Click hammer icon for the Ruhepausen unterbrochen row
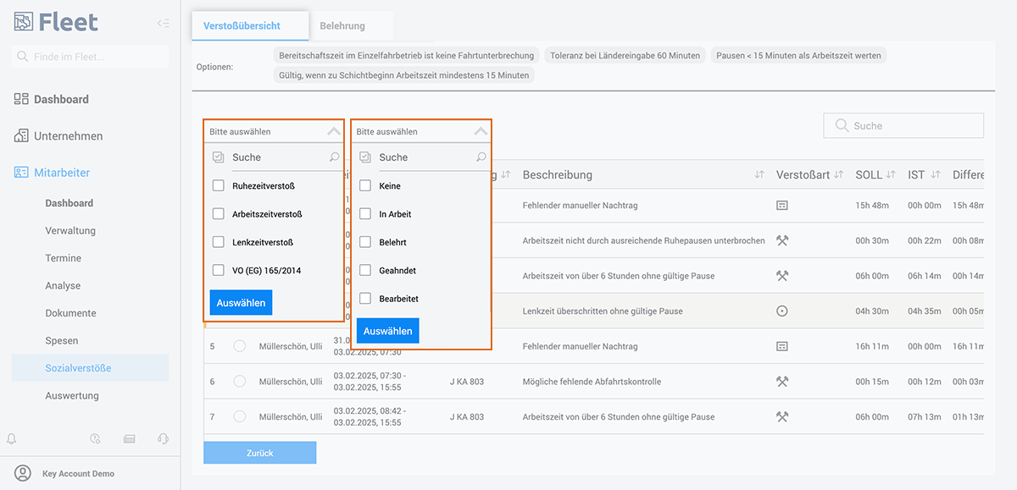Screen dimensions: 1017x490 click(782, 240)
